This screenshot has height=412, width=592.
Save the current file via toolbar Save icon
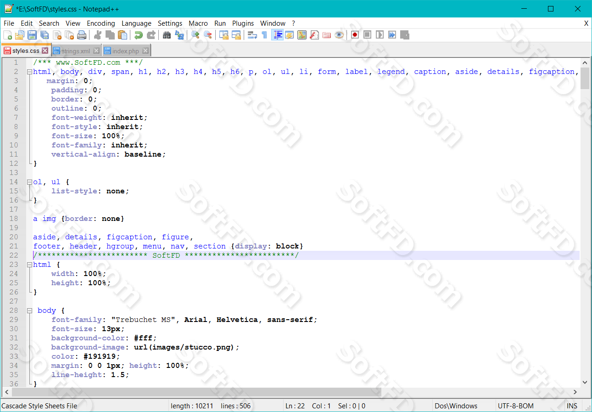[x=32, y=35]
